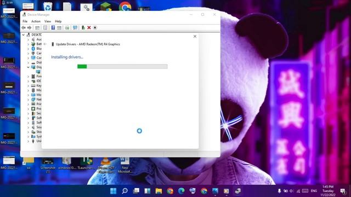Collapse the Display adapters node
351x197 pixels.
coord(28,67)
